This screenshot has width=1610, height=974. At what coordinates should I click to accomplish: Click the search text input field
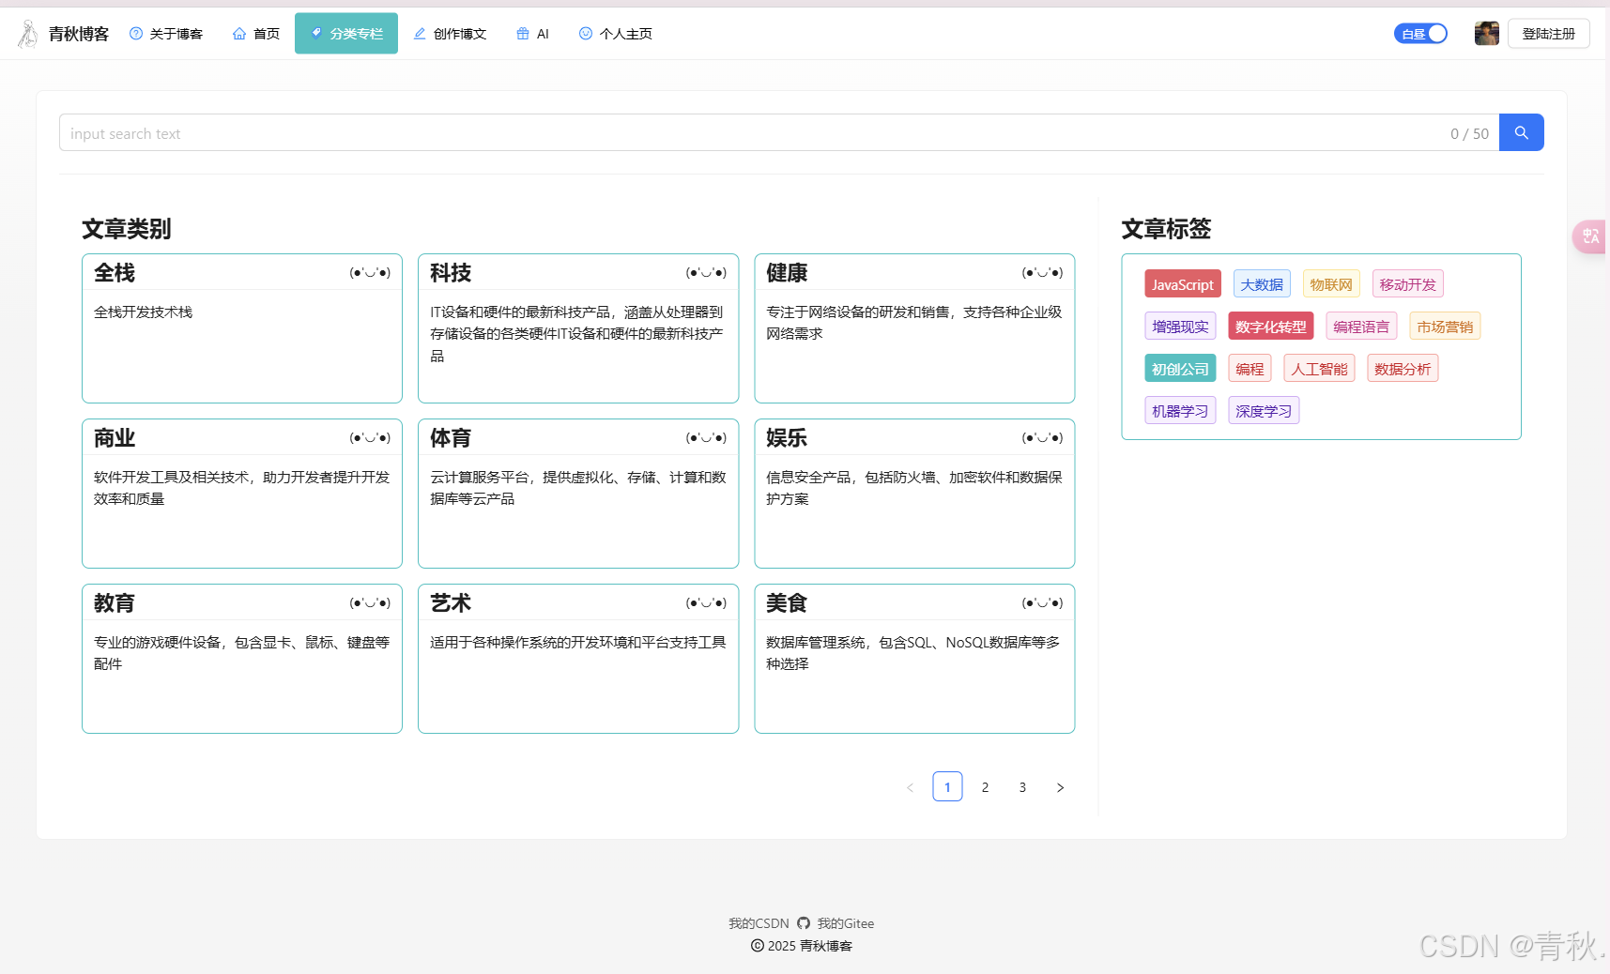pos(751,133)
